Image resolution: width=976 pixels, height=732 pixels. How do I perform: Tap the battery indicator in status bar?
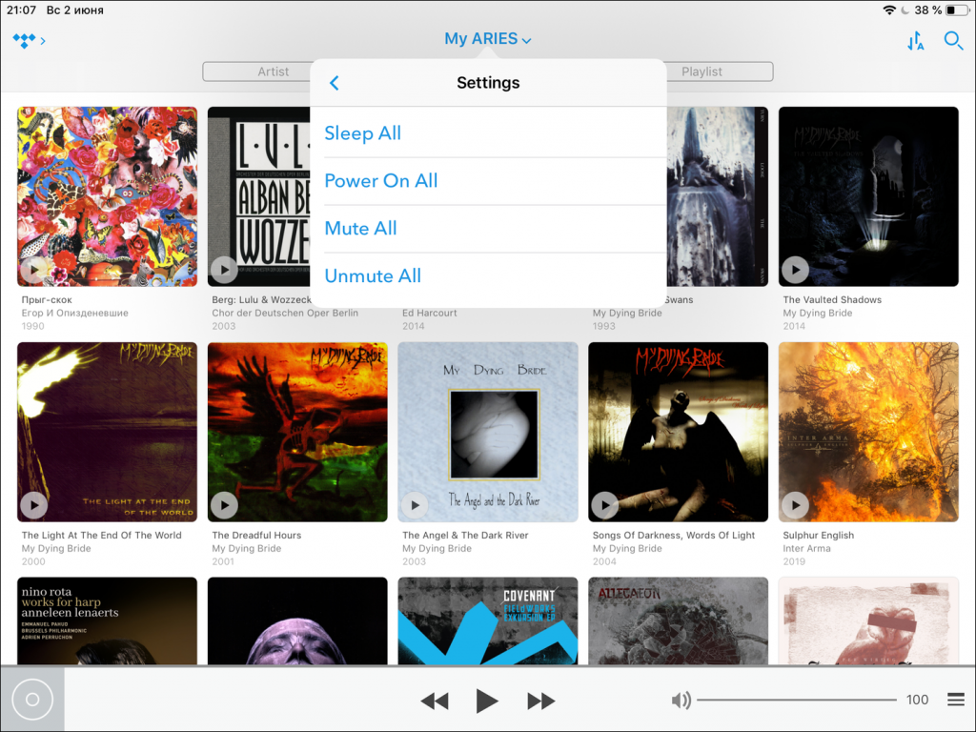click(956, 10)
